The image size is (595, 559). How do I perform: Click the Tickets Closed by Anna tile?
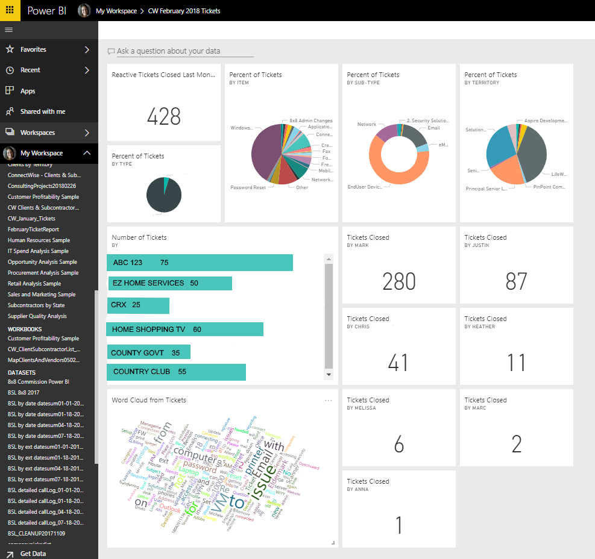point(399,510)
